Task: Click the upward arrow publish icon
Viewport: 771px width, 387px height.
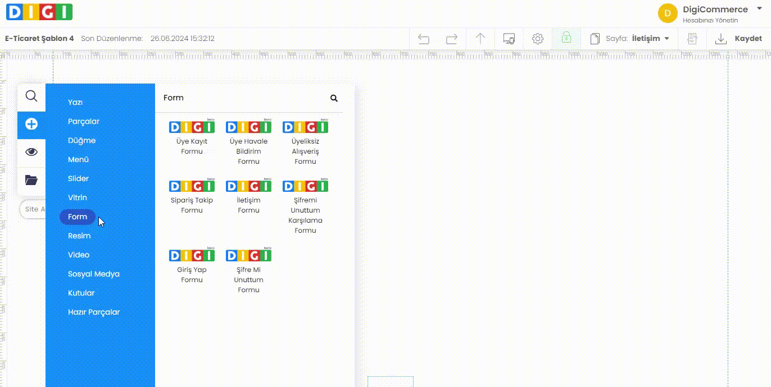Action: point(480,39)
